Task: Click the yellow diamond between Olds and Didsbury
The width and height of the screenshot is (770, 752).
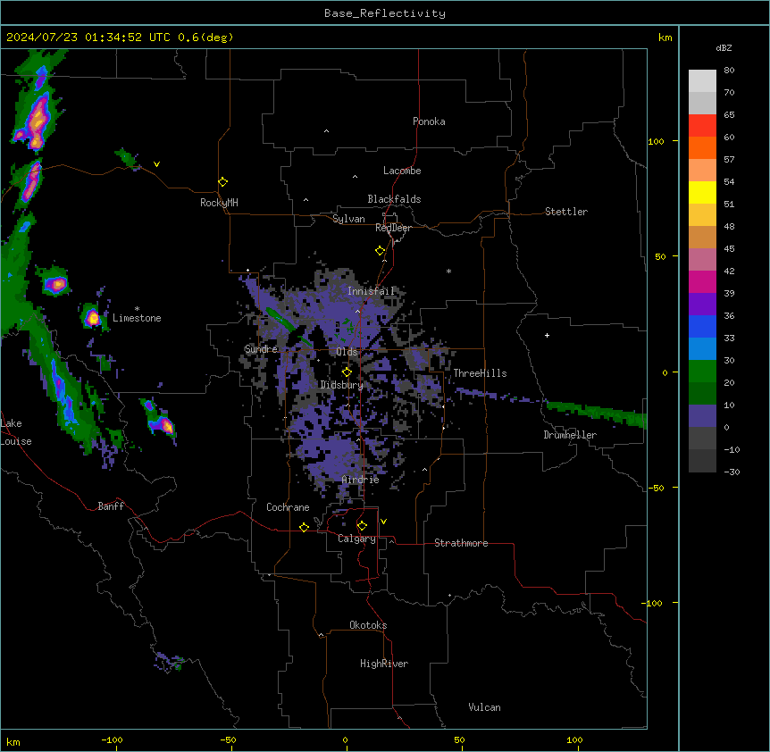Action: [347, 372]
